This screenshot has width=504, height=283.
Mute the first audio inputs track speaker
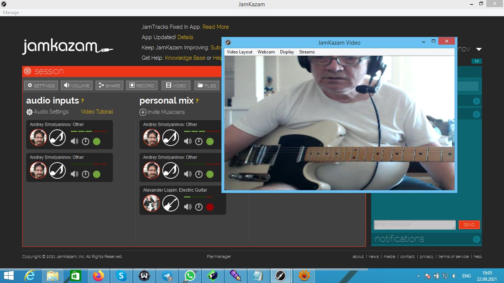click(75, 141)
